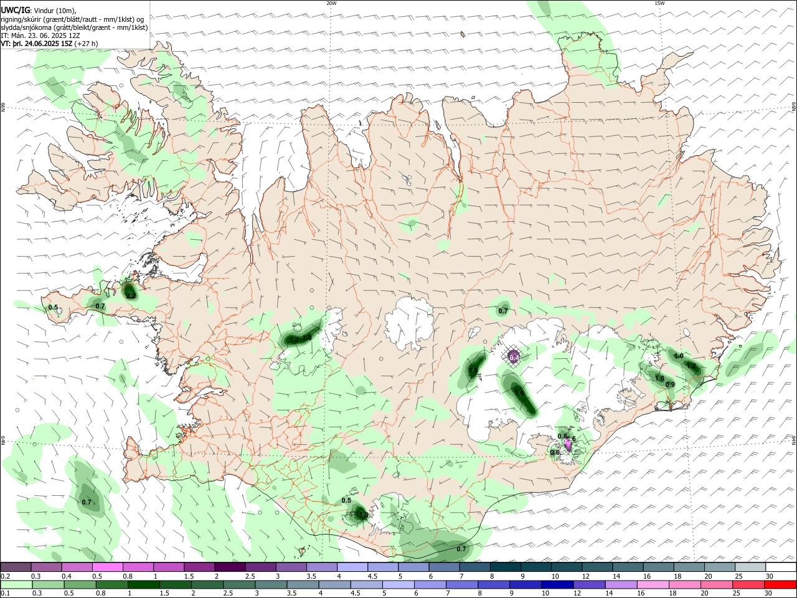Click the 'IT: Mán. 23. 06. 2025 12Z' line
Viewport: 797px width, 598px height.
tap(40, 36)
